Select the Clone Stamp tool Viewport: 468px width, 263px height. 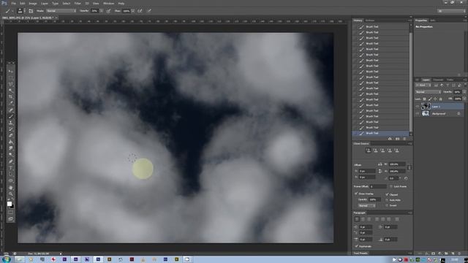(x=10, y=123)
